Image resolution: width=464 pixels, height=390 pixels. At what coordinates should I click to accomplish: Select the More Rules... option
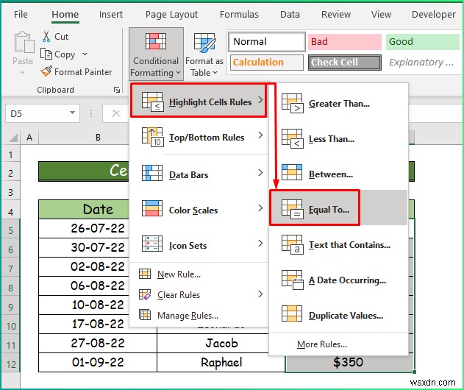pos(339,344)
